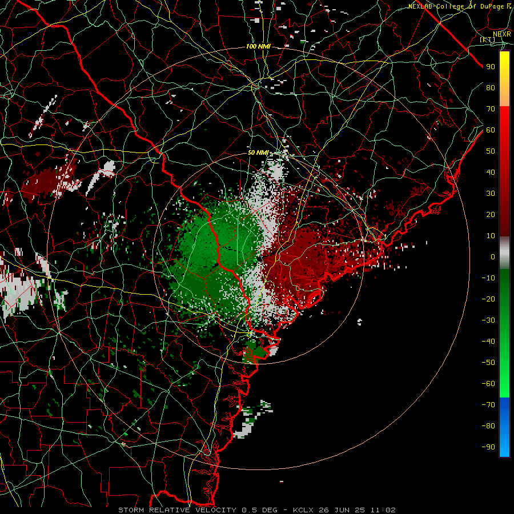The height and width of the screenshot is (514, 514).
Task: Click the -20 value on velocity scale
Action: [488, 299]
